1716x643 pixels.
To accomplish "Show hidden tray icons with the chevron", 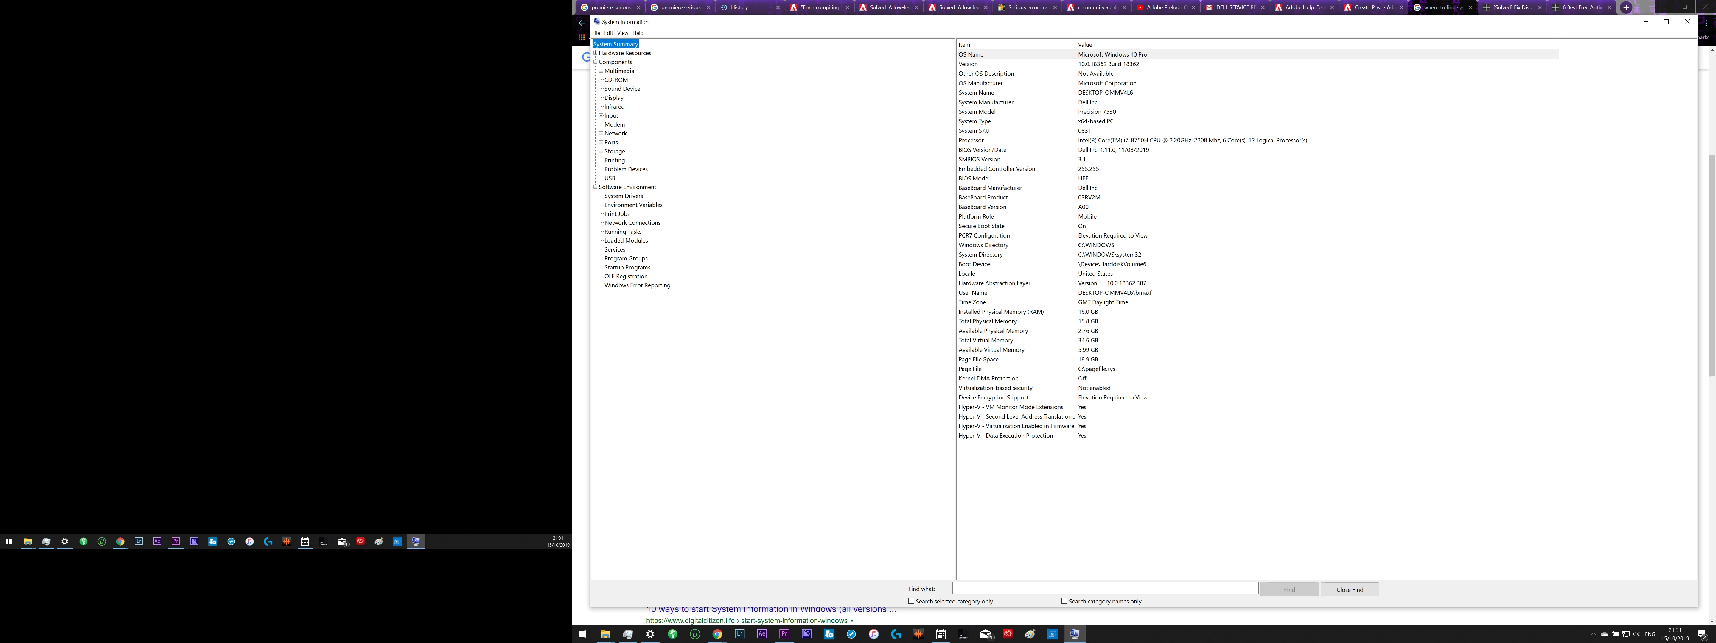I will click(x=1594, y=634).
